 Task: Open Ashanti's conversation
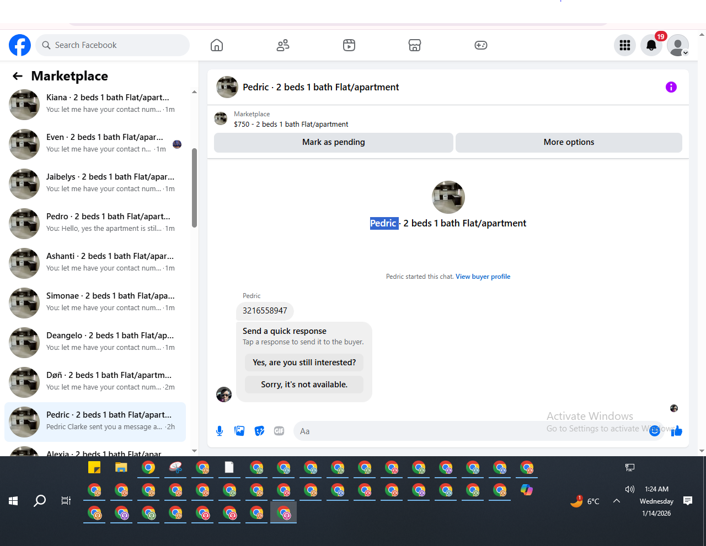coord(95,263)
